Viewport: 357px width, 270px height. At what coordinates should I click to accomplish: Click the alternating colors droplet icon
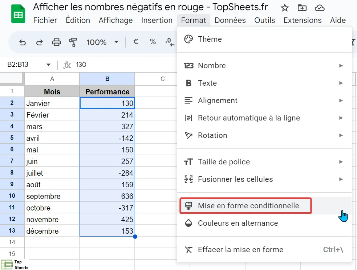188,223
